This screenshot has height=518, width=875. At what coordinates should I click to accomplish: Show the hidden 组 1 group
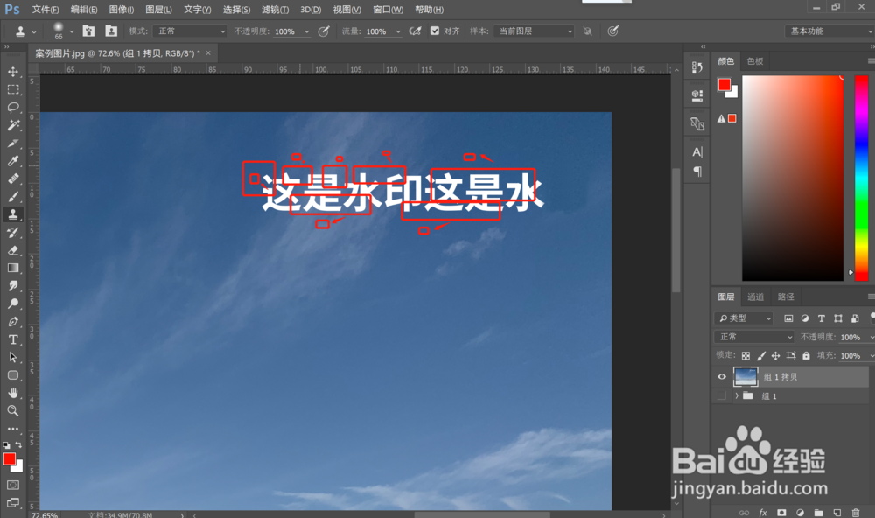(x=722, y=395)
